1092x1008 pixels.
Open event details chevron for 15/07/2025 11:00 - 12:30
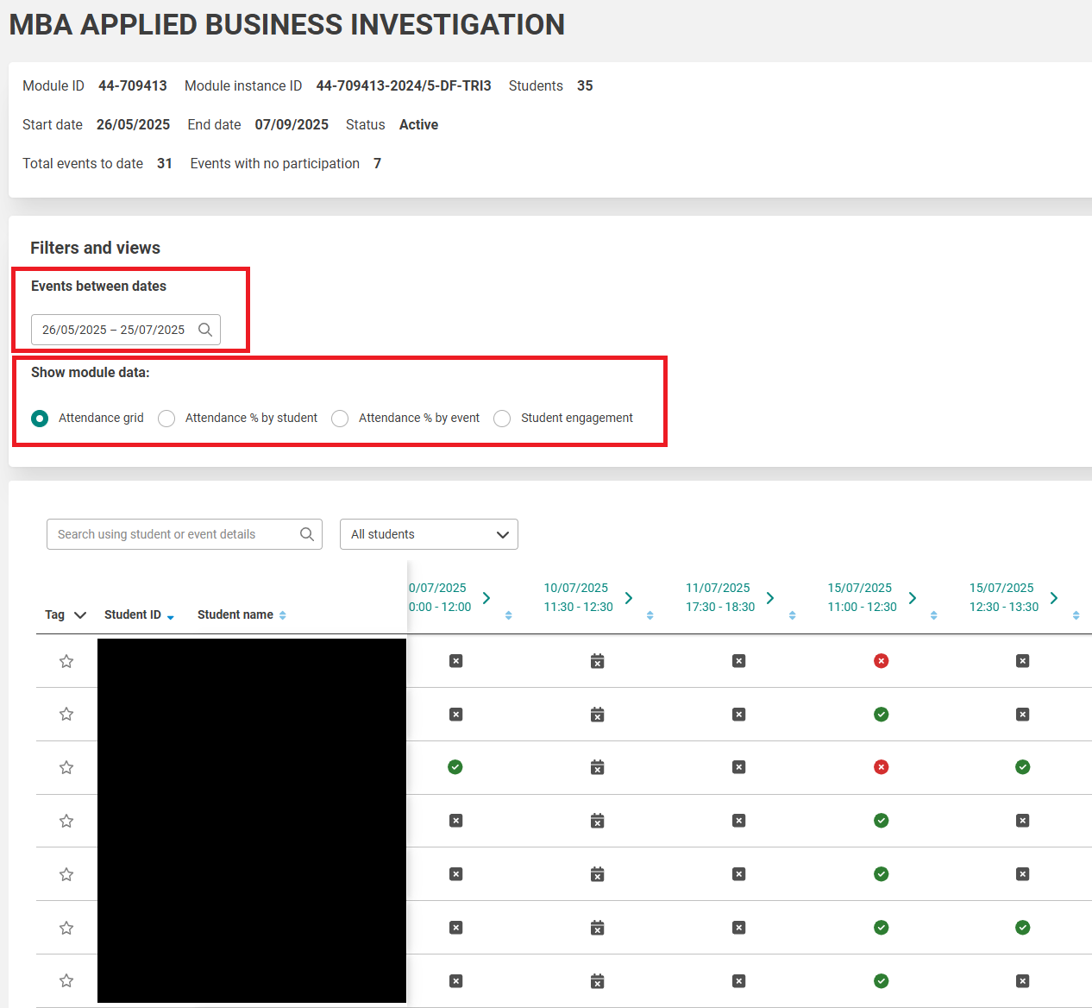pyautogui.click(x=913, y=598)
